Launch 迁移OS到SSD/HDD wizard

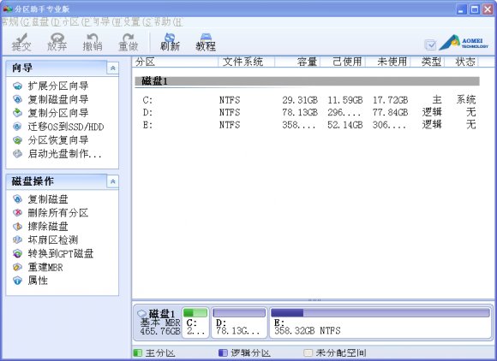(x=66, y=127)
